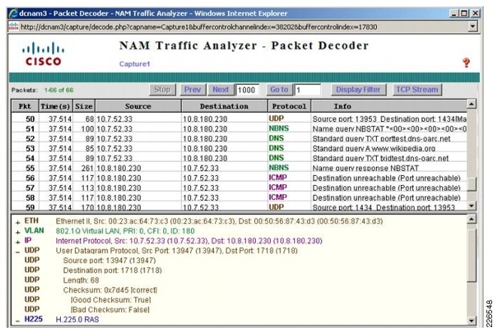The width and height of the screenshot is (498, 333).
Task: Click the 'Bad Checksum: False' line
Action: point(111,310)
